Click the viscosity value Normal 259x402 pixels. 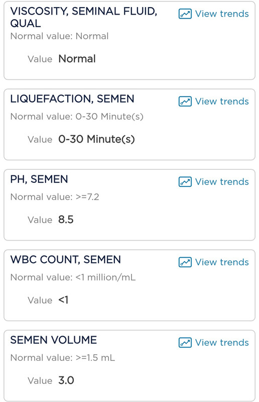[x=77, y=59]
